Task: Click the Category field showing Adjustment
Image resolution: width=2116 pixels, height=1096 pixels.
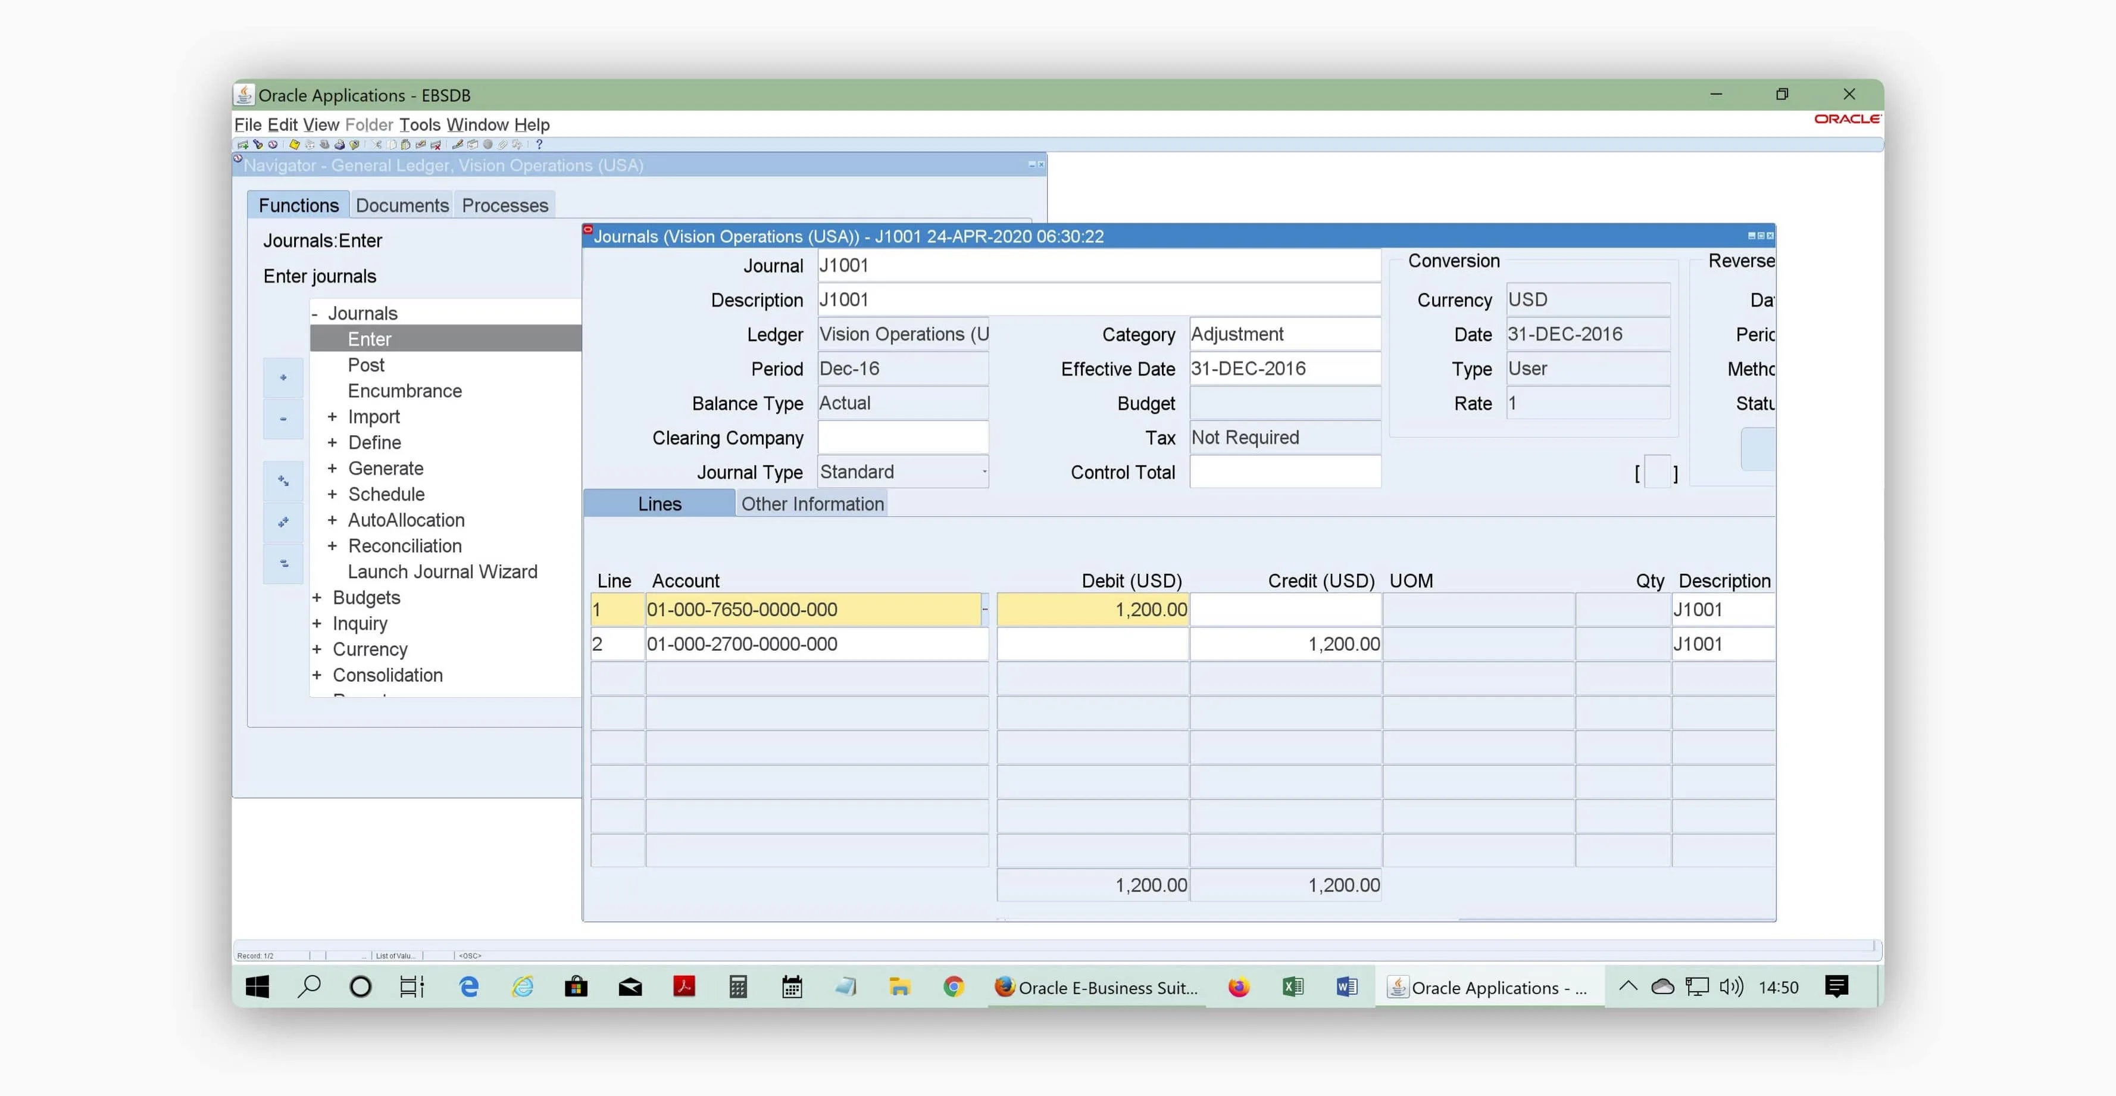Action: pos(1284,335)
